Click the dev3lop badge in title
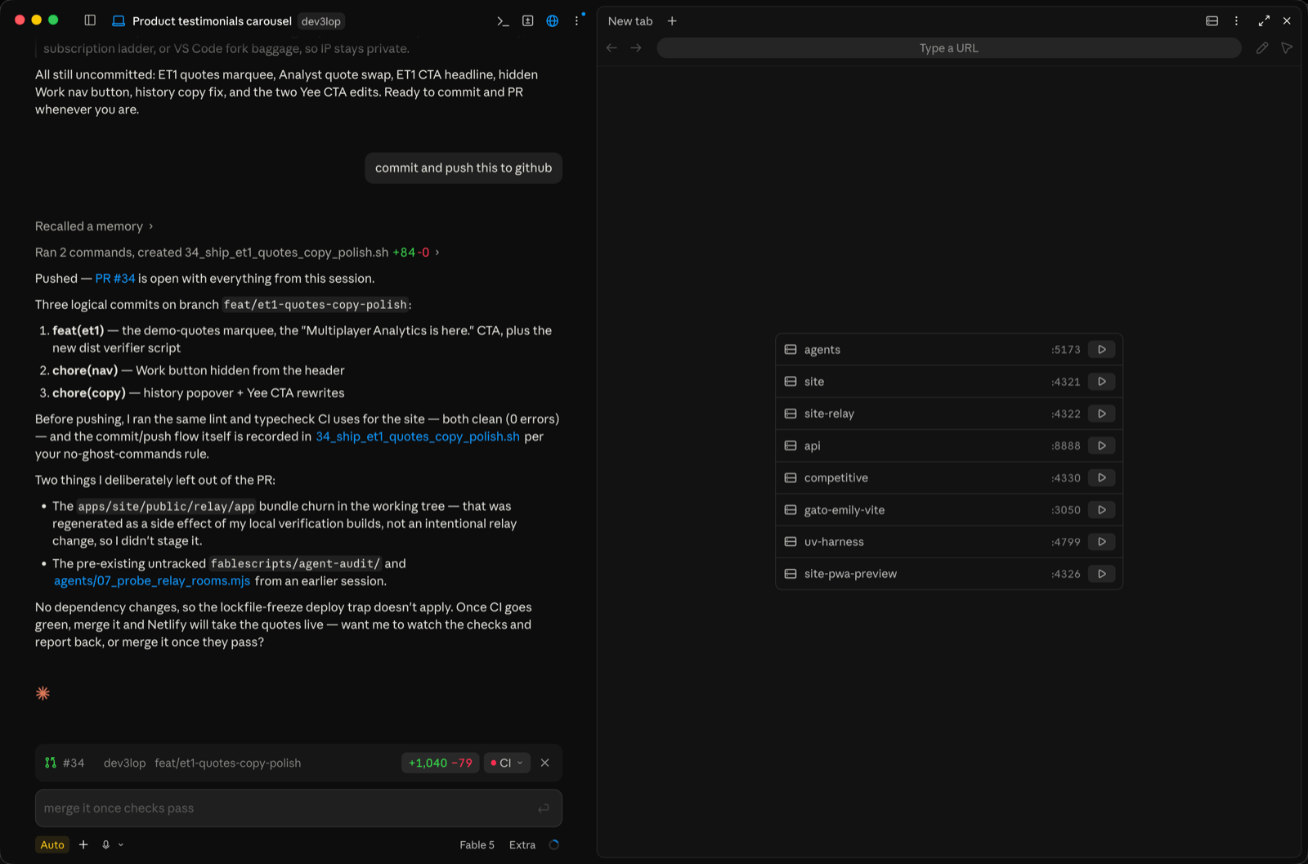 pyautogui.click(x=320, y=21)
